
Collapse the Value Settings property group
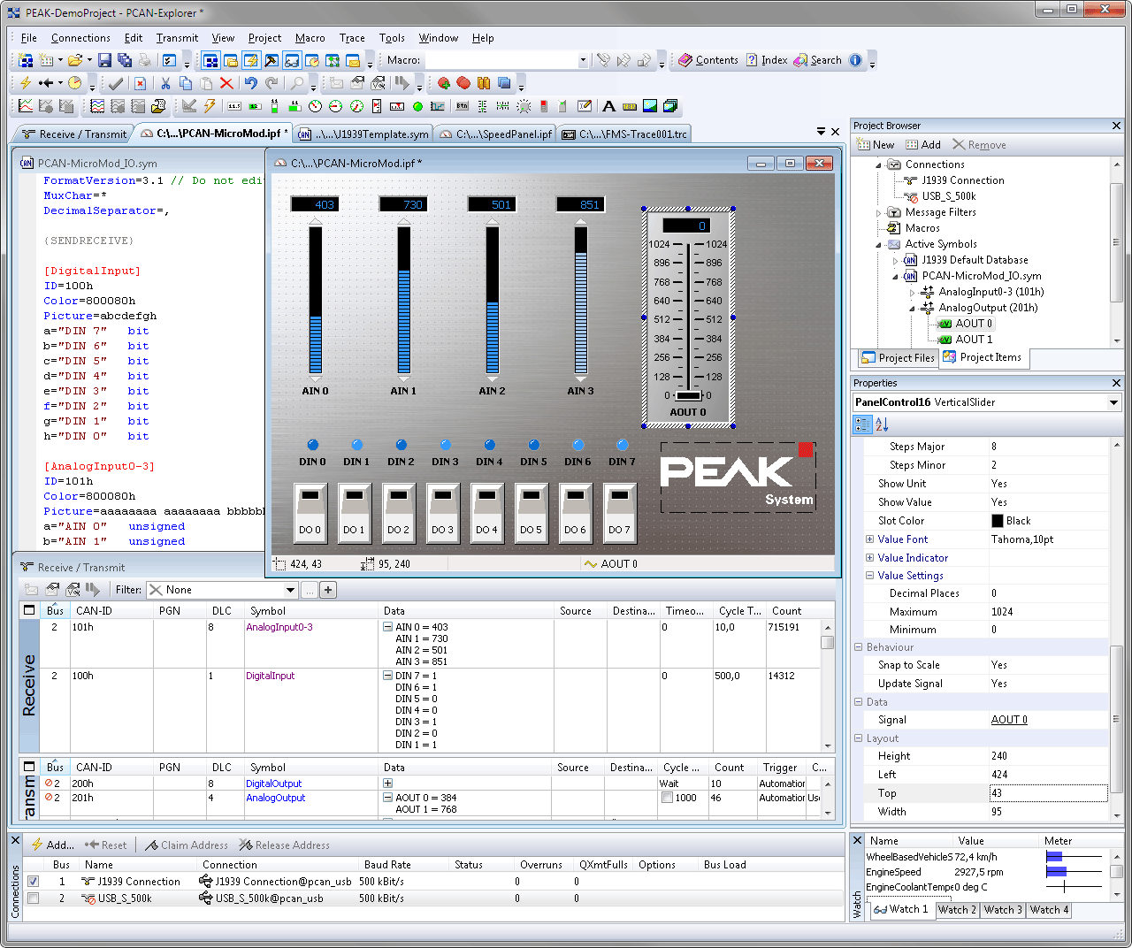point(869,576)
